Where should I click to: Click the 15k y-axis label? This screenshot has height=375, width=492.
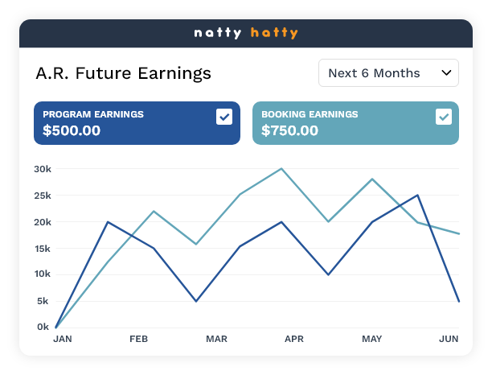point(43,249)
